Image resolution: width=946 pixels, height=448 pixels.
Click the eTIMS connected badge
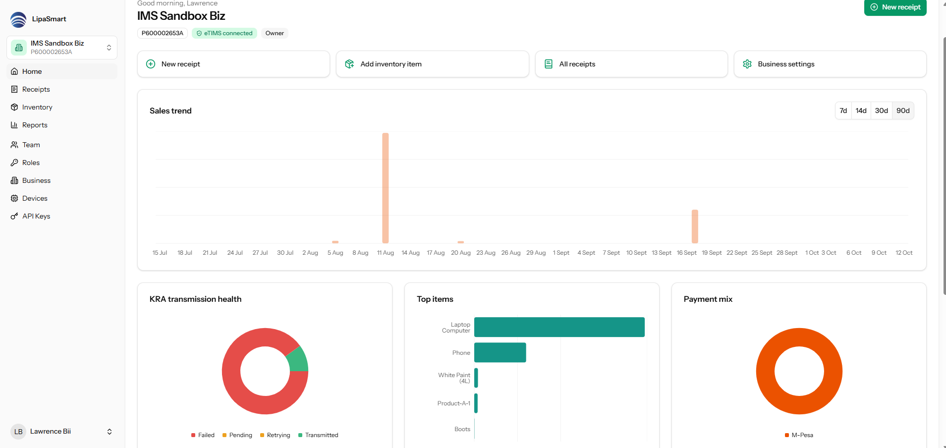[x=224, y=33]
